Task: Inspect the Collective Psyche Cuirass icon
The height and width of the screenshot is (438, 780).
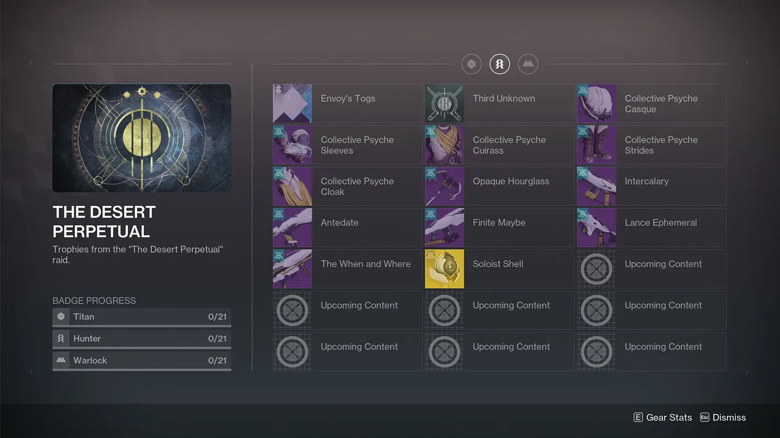Action: click(445, 145)
